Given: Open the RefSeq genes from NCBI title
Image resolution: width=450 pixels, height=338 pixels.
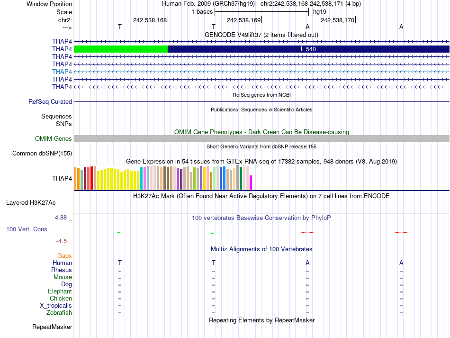Looking at the screenshot, I should tap(261, 95).
